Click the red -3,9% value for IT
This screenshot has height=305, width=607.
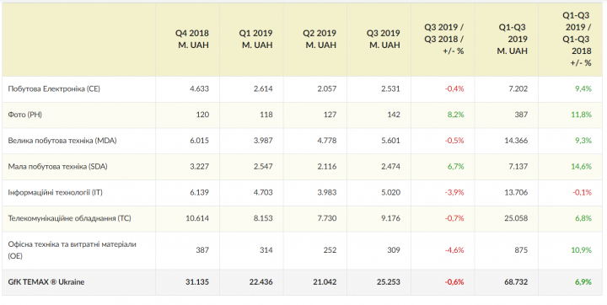(454, 192)
